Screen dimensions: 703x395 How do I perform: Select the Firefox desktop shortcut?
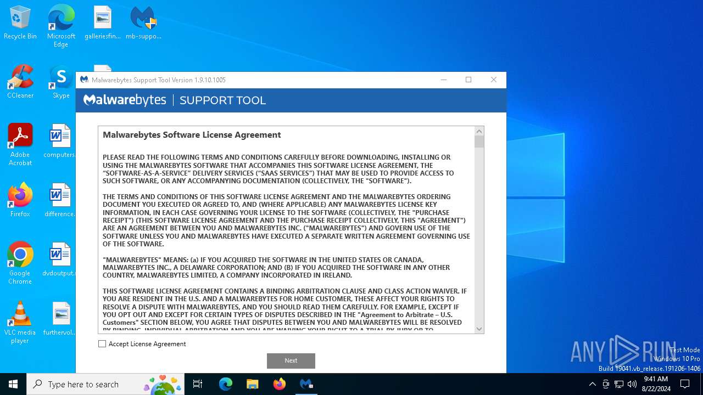pos(20,201)
